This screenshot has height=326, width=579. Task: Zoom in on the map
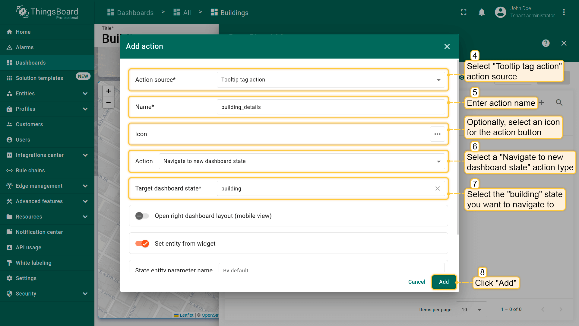(108, 91)
